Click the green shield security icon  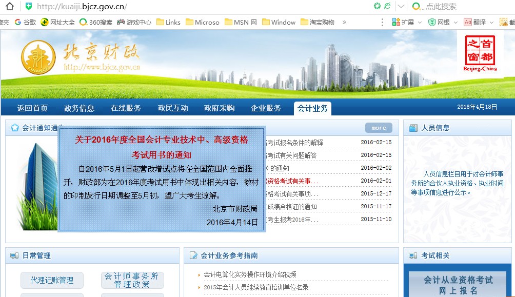[29, 6]
